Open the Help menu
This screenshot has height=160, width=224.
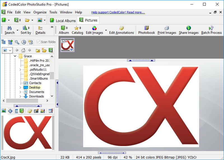[78, 12]
